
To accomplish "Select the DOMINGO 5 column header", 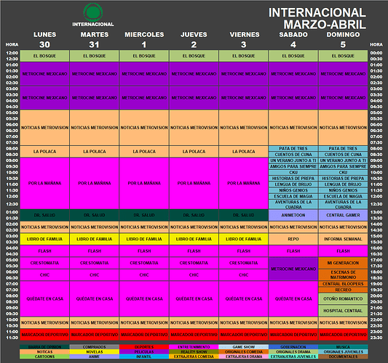I will [343, 39].
